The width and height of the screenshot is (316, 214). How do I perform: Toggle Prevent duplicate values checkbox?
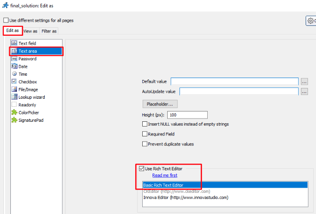145,144
